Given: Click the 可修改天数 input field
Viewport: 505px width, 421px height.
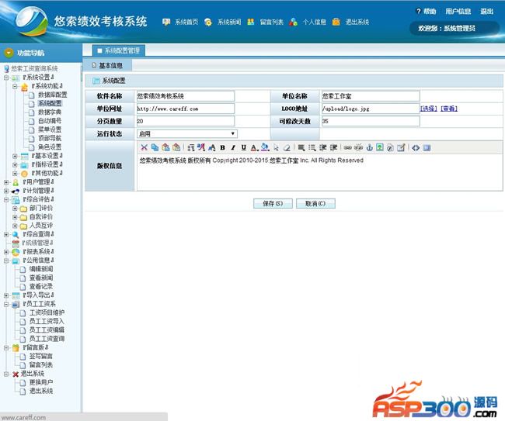Looking at the screenshot, I should pyautogui.click(x=371, y=121).
